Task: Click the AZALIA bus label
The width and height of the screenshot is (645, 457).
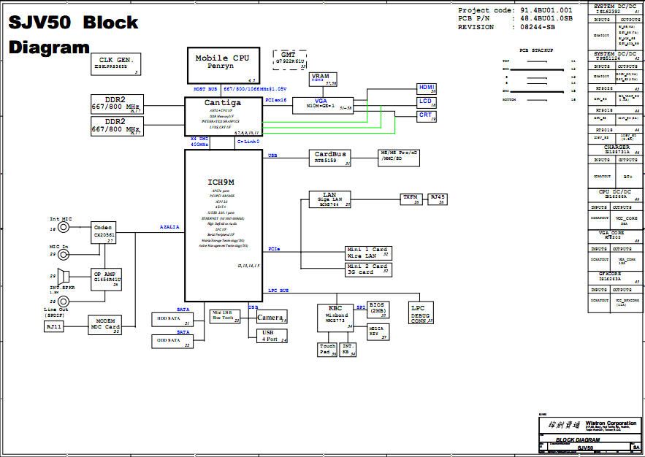Action: click(x=169, y=227)
